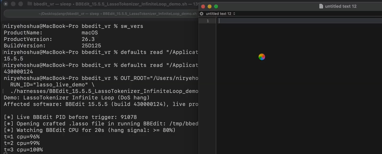Click the '25D125' build value in Terminal
Viewport: 382px width, 154px height.
91,46
